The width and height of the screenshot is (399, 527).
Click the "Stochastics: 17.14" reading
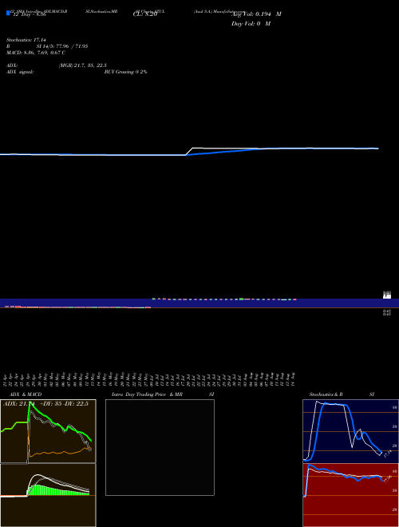(26, 40)
